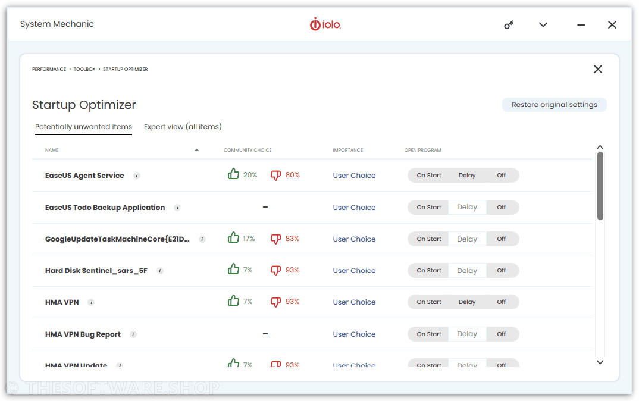
Task: Set Hard Disk Sentinel_sars_5F to On Start
Action: click(x=429, y=271)
